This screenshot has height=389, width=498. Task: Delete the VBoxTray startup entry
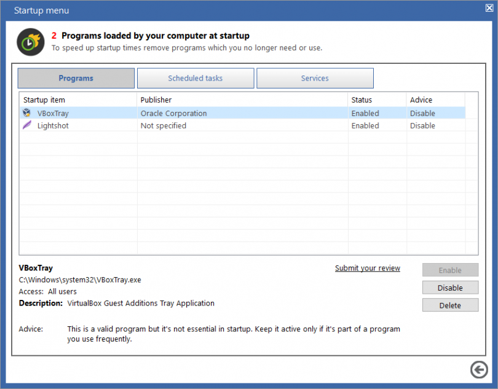[x=450, y=305]
